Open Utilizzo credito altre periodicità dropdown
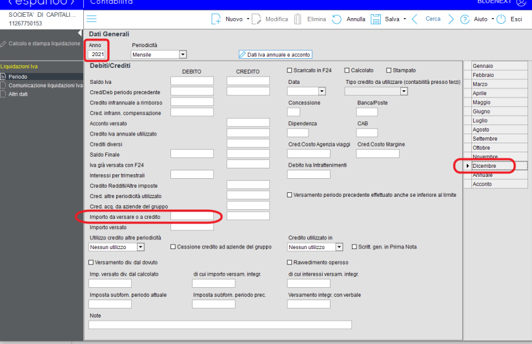 click(141, 247)
